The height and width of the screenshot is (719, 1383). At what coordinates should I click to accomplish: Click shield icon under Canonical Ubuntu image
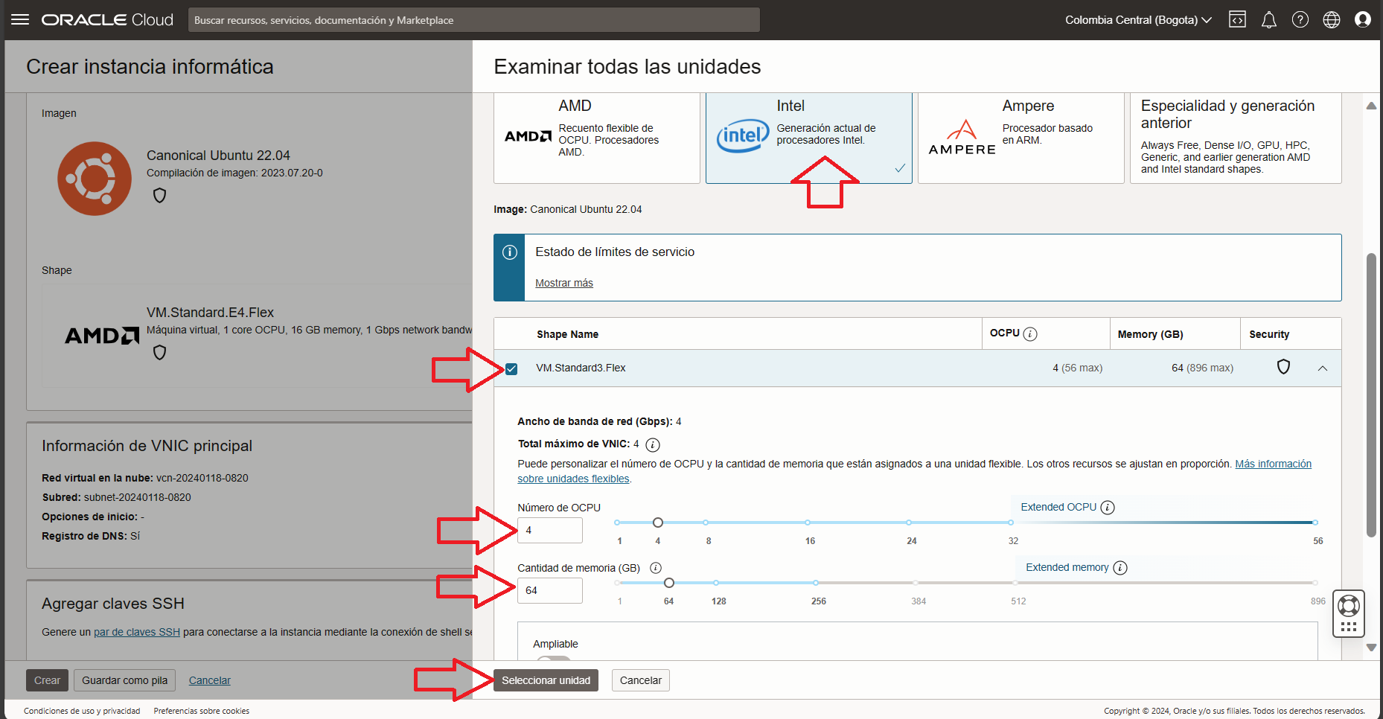[x=159, y=196]
